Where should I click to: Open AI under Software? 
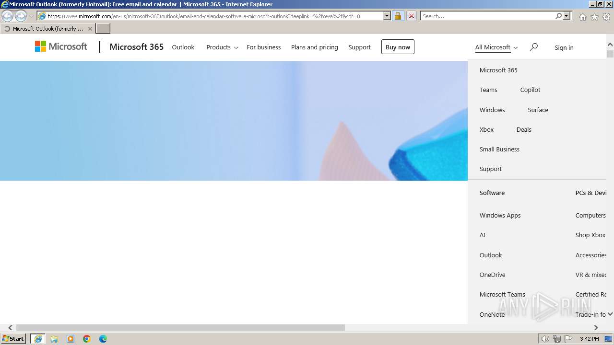click(x=483, y=235)
